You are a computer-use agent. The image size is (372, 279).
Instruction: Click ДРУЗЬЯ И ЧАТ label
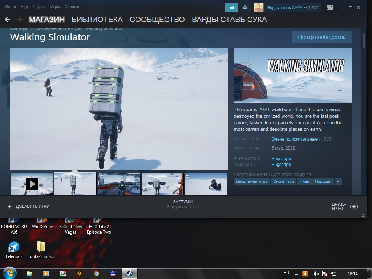tap(340, 206)
